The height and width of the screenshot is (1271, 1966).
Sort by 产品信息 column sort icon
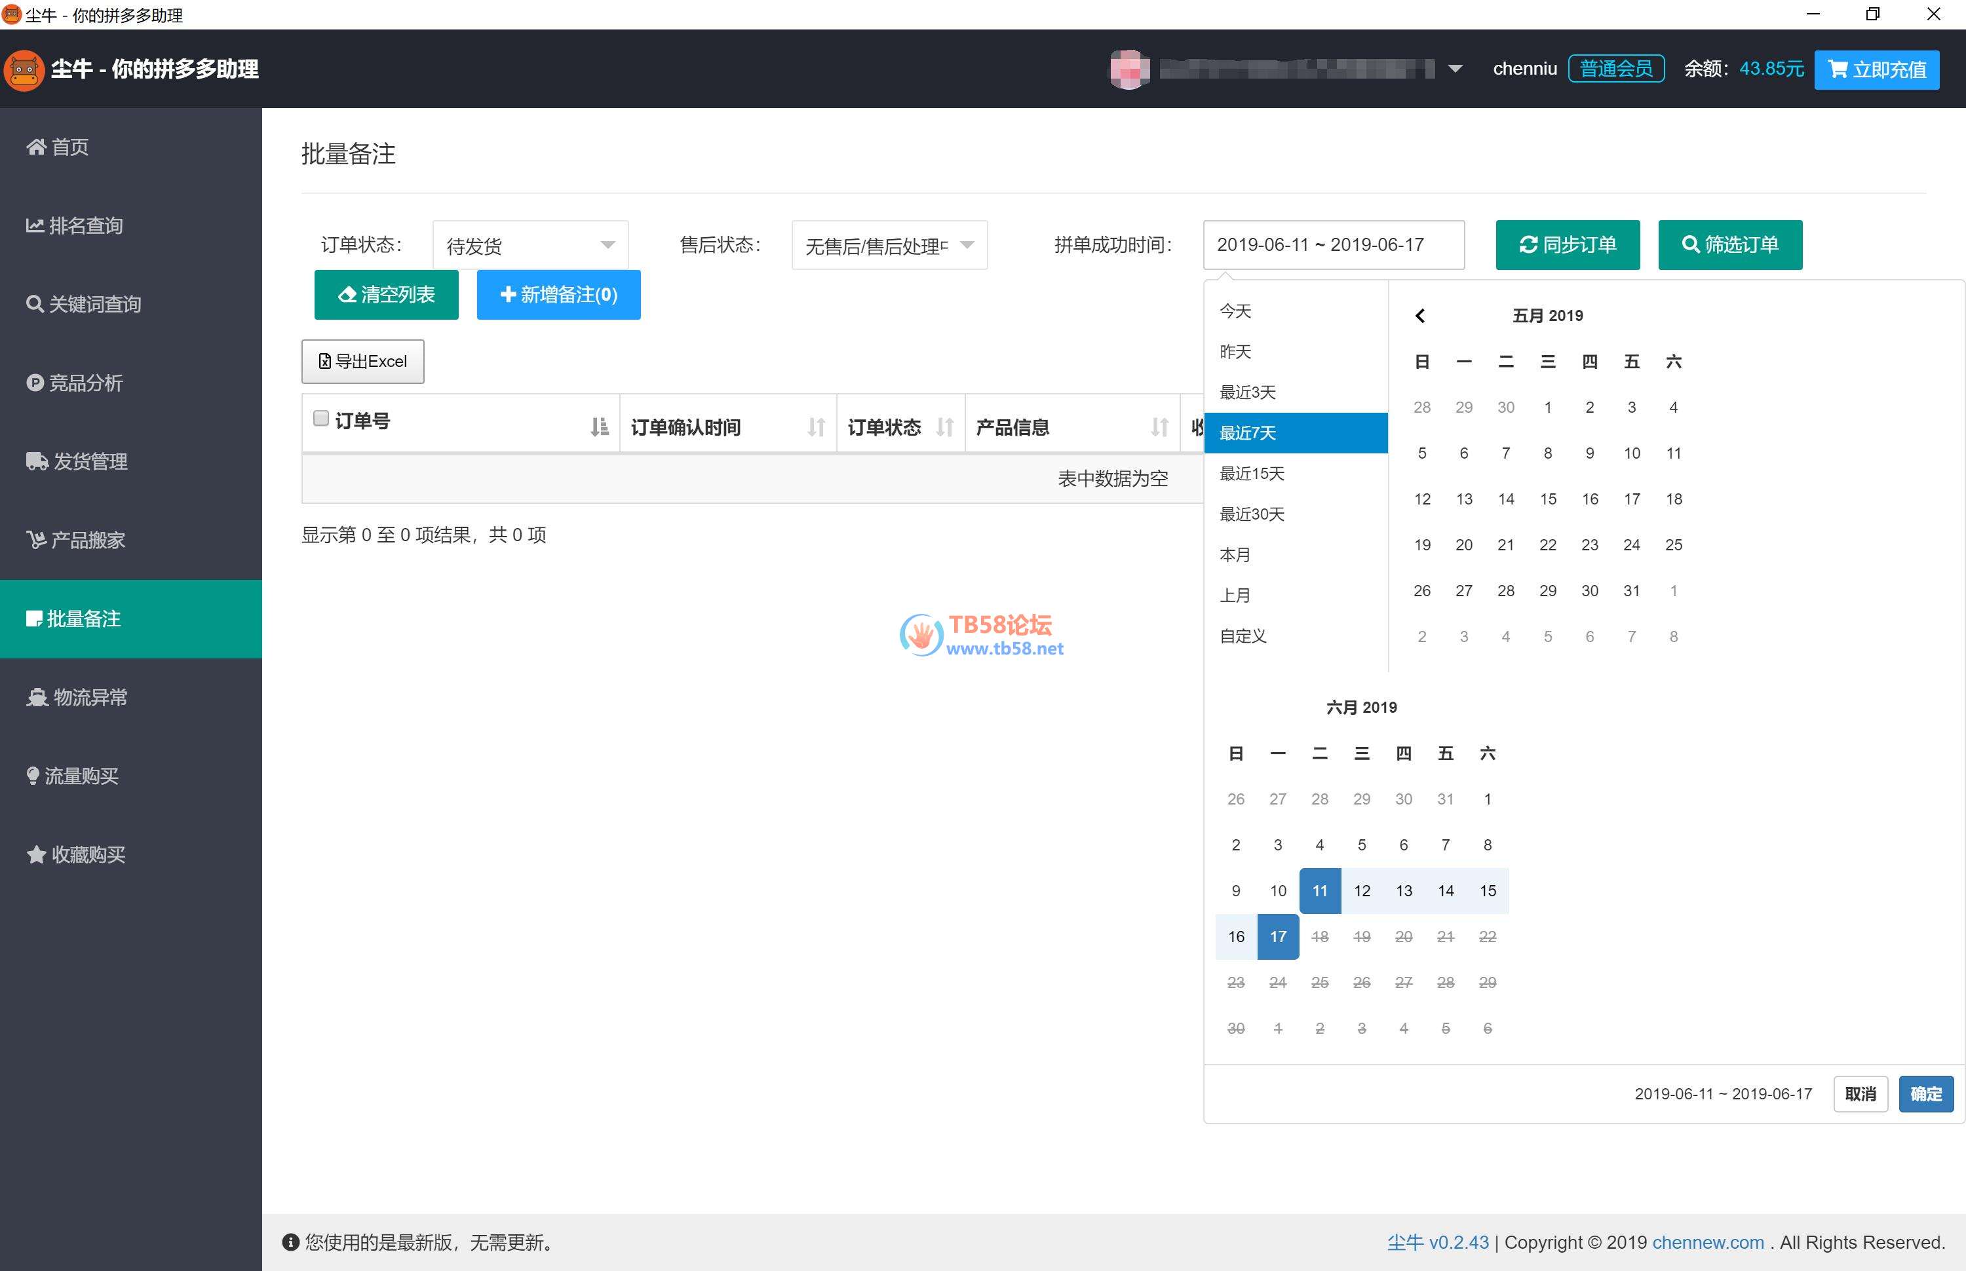click(1160, 427)
